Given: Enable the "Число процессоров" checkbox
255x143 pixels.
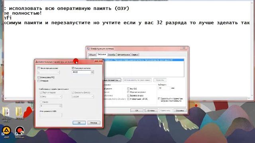Looking at the screenshot, I should tap(39, 68).
